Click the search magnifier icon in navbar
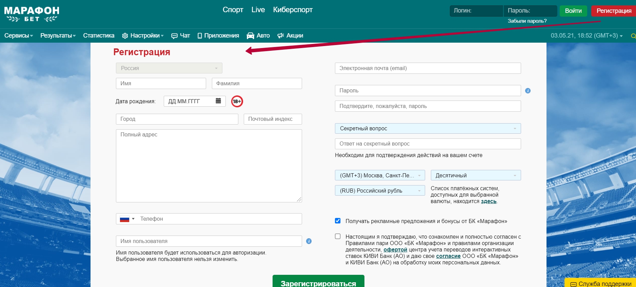 click(633, 36)
